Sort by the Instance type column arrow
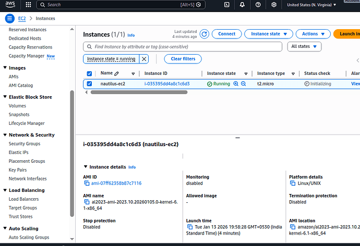Image resolution: width=360 pixels, height=246 pixels. [x=293, y=74]
